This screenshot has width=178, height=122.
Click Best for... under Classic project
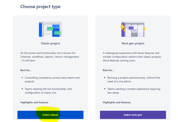(x=26, y=70)
